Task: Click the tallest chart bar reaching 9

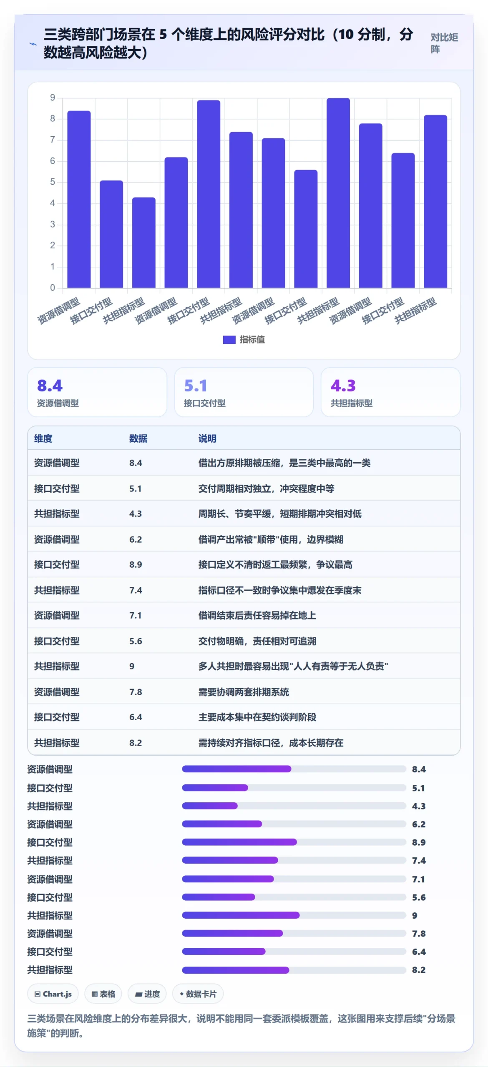Action: point(338,193)
